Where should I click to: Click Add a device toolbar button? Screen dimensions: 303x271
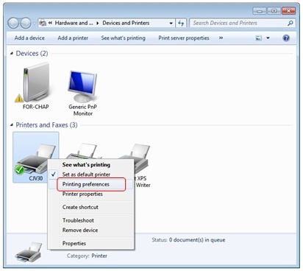pyautogui.click(x=29, y=38)
